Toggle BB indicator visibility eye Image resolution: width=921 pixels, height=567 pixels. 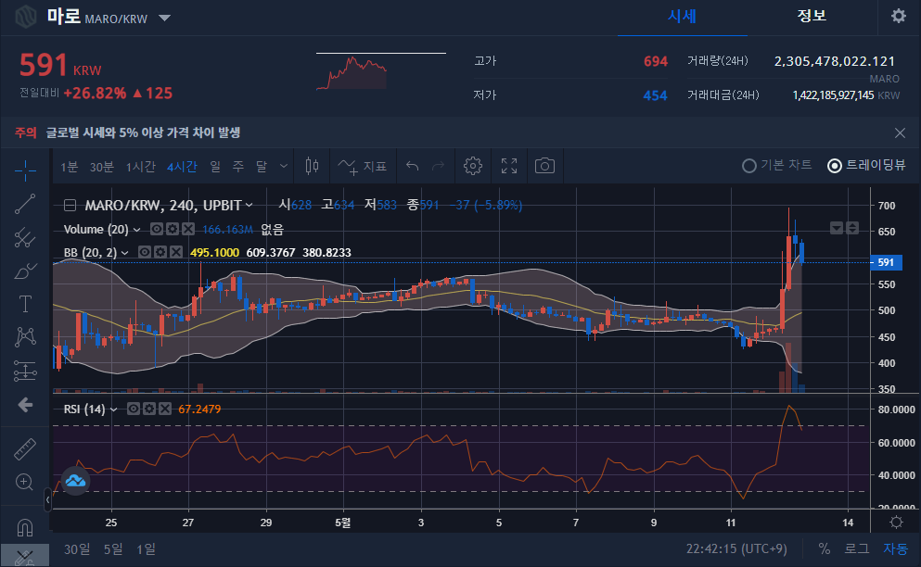[x=144, y=252]
